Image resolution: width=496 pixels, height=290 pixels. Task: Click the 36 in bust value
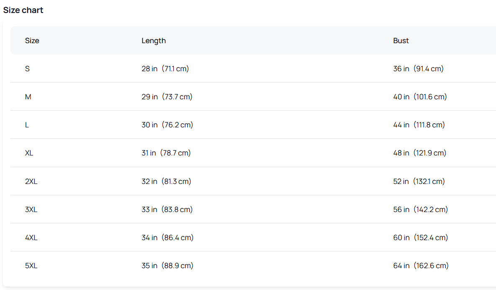401,69
